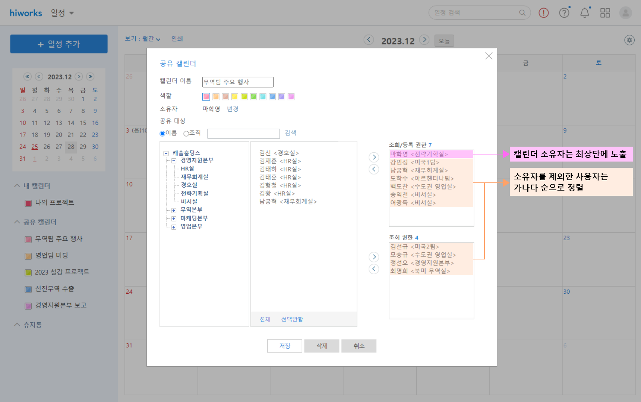Screen dimensions: 641x402
Task: Go to previous month in mini calendar
Action: (x=39, y=77)
